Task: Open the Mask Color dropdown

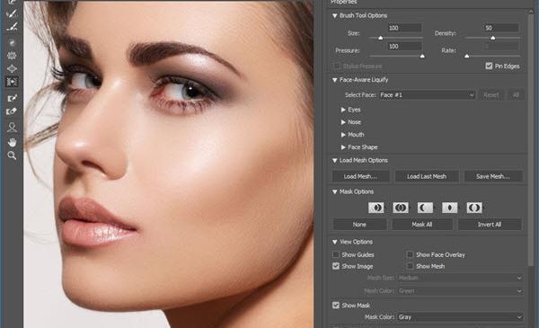Action: click(x=460, y=317)
